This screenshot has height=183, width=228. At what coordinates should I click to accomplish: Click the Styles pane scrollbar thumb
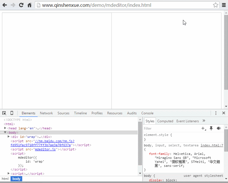[226, 140]
